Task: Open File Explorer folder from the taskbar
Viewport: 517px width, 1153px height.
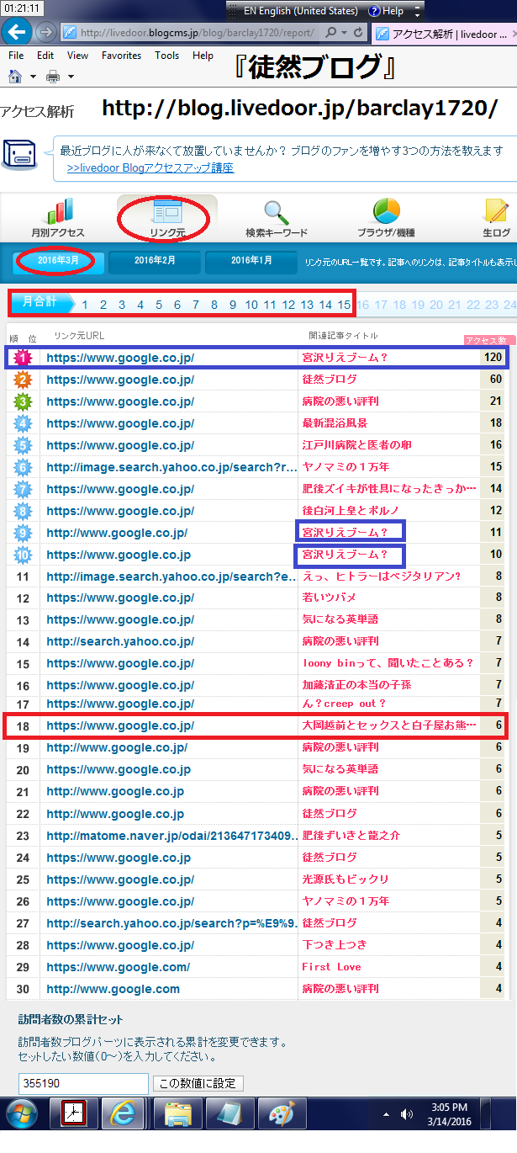Action: [177, 1113]
